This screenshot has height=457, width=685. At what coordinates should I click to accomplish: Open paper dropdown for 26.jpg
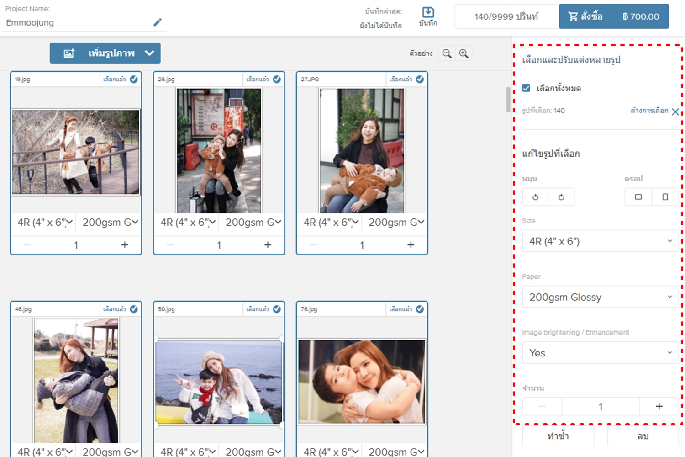click(252, 223)
